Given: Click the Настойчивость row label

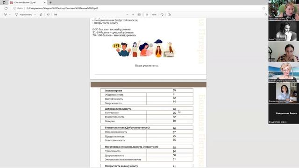Looking at the screenshot, I should (x=114, y=99).
